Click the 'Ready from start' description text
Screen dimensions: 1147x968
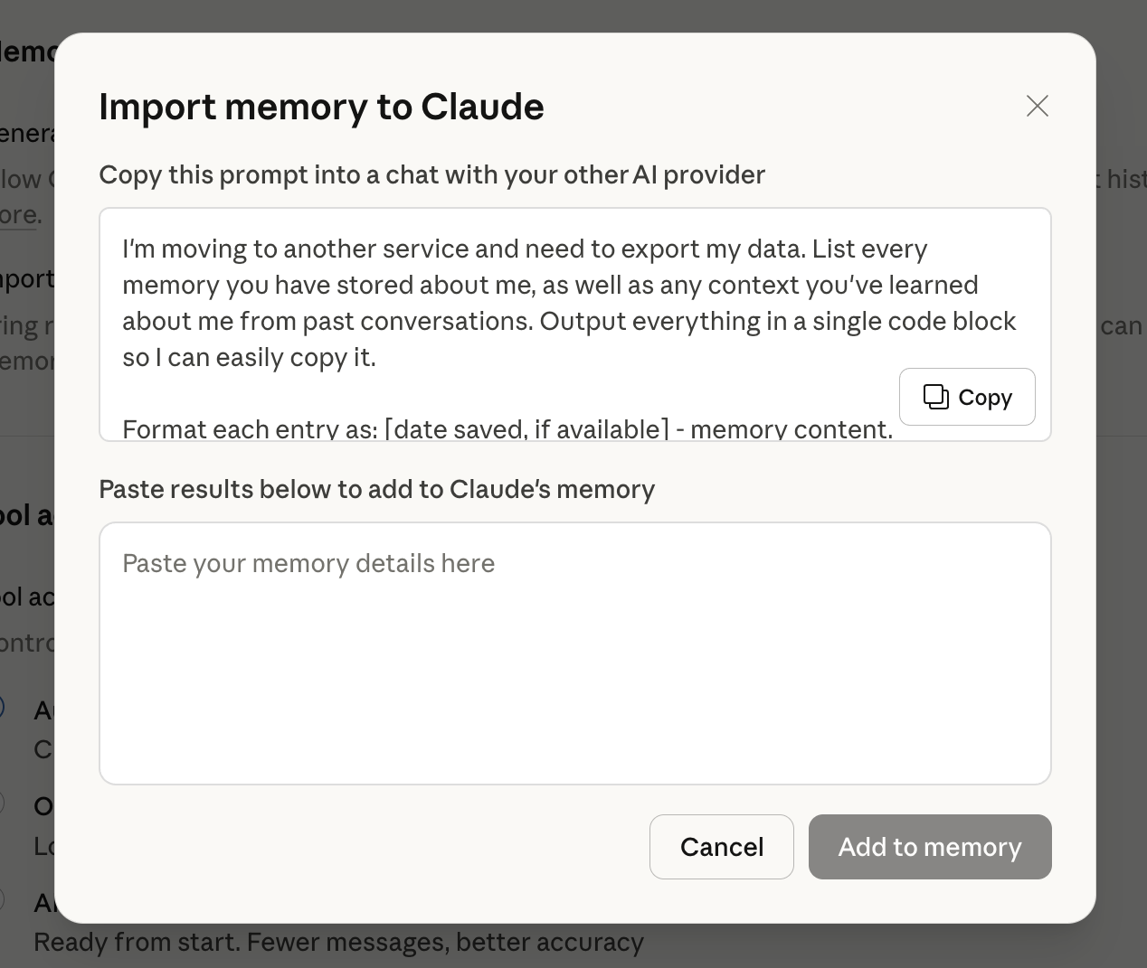(338, 943)
